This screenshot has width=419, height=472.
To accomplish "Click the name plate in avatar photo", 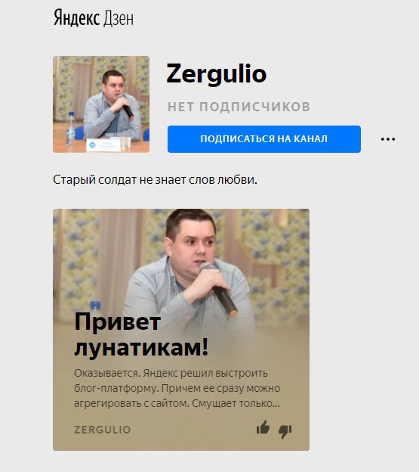I will coord(103,144).
